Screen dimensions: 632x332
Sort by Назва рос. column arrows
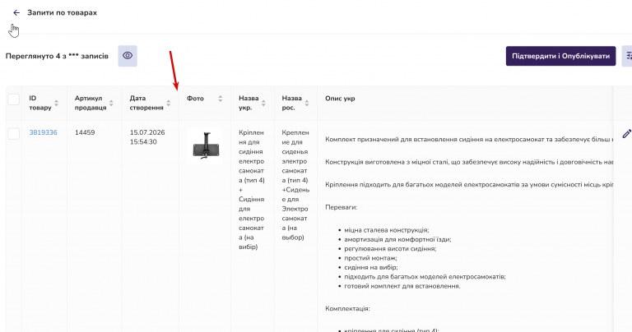click(307, 103)
